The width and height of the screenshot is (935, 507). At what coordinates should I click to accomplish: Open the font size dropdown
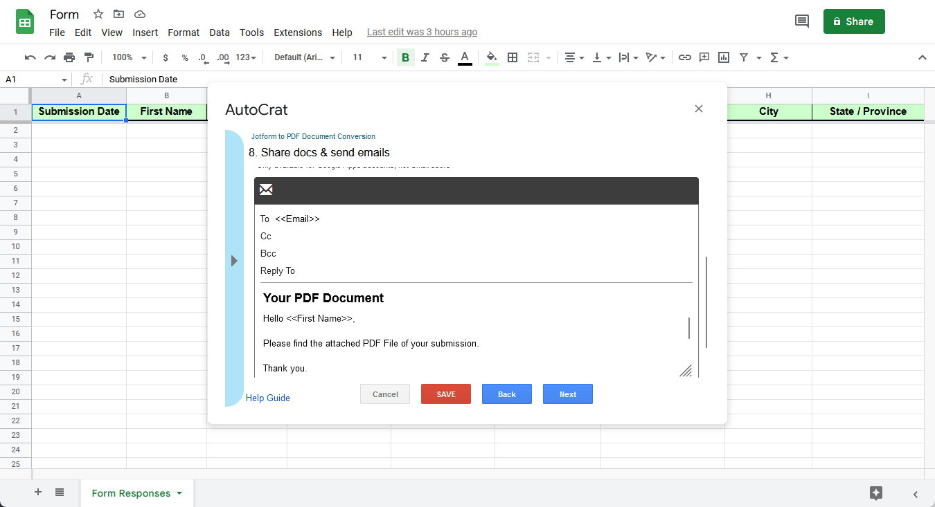(x=370, y=57)
